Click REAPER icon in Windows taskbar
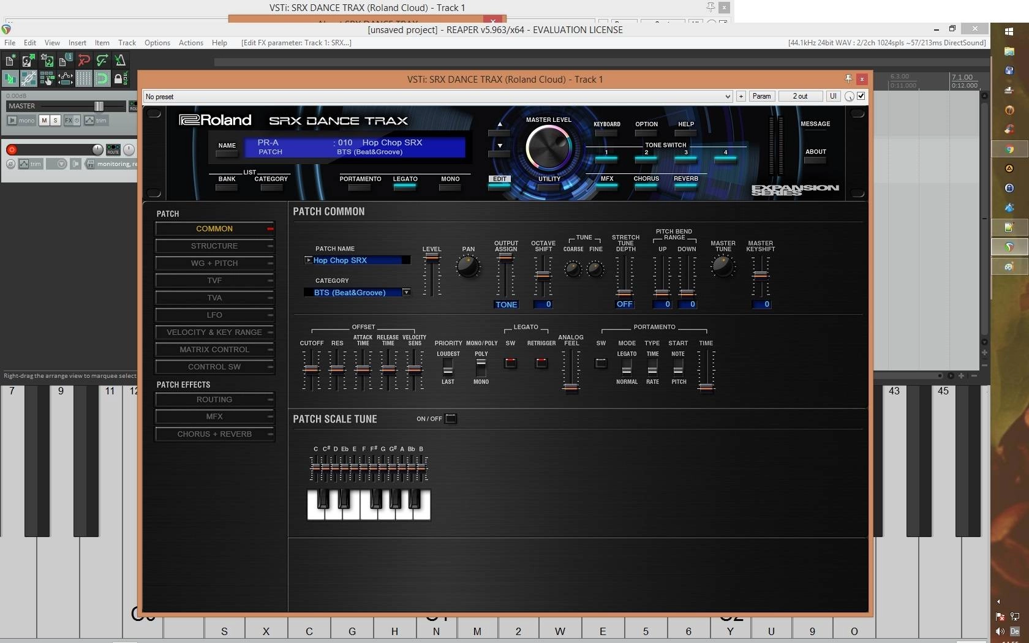Screen dimensions: 1029x643 pyautogui.click(x=1009, y=247)
